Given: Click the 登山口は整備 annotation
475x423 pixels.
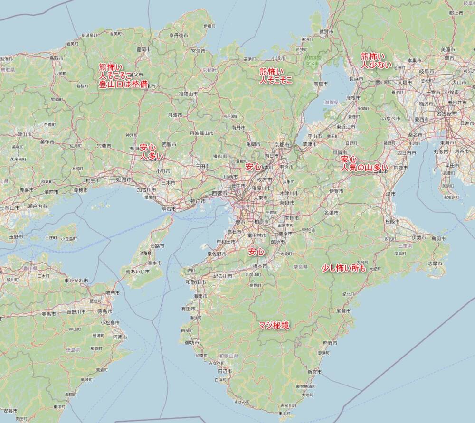Looking at the screenshot, I should coord(123,84).
